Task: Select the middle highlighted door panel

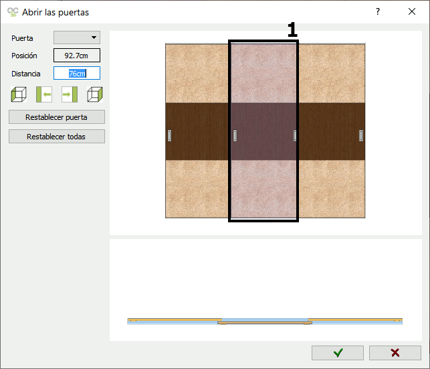Action: 263,131
